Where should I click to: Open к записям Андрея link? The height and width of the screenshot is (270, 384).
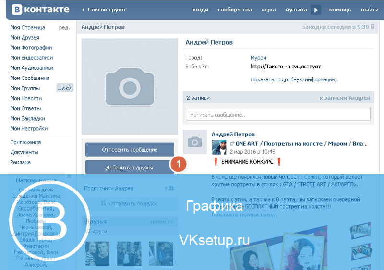(x=345, y=98)
